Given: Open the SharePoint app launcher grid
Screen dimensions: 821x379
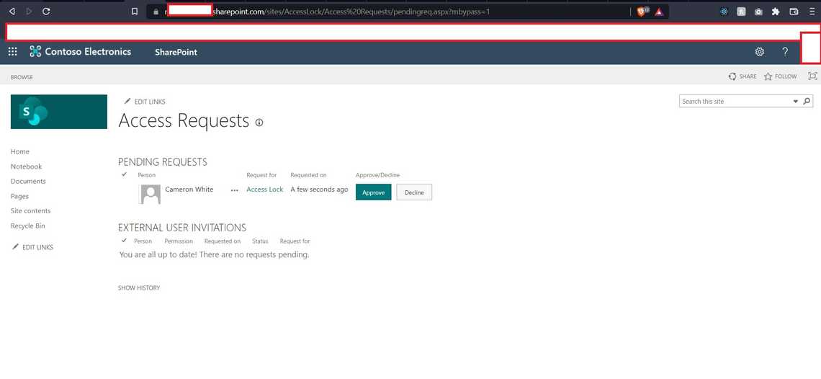Looking at the screenshot, I should (x=12, y=51).
